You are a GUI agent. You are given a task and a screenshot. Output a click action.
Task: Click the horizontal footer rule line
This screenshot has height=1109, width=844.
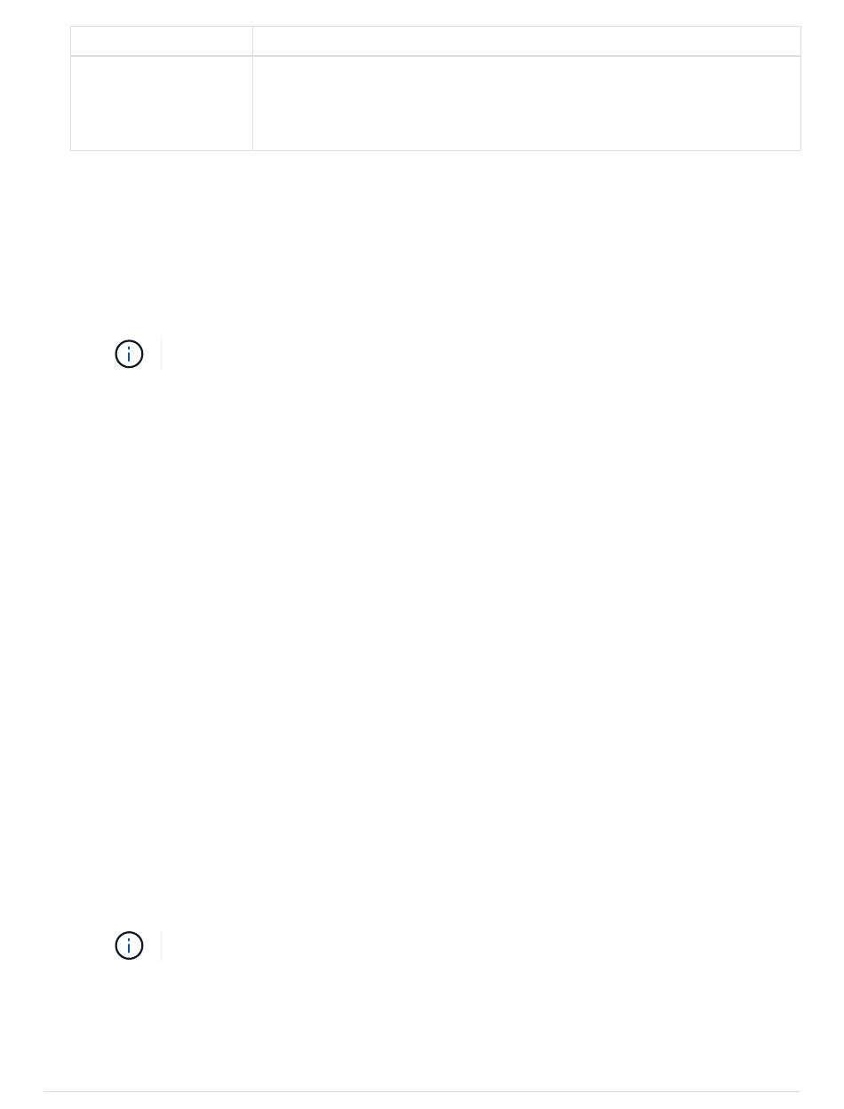point(422,1091)
